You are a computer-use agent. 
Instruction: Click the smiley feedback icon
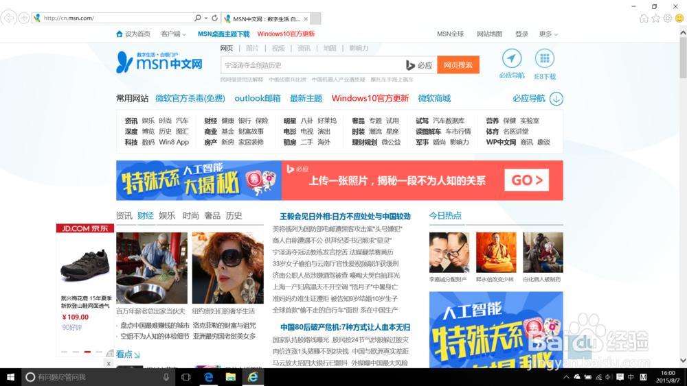679,19
